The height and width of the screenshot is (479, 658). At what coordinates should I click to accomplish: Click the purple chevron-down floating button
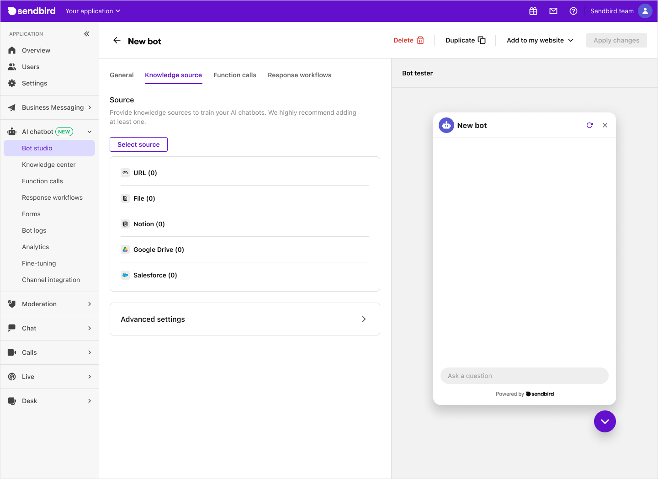click(605, 421)
